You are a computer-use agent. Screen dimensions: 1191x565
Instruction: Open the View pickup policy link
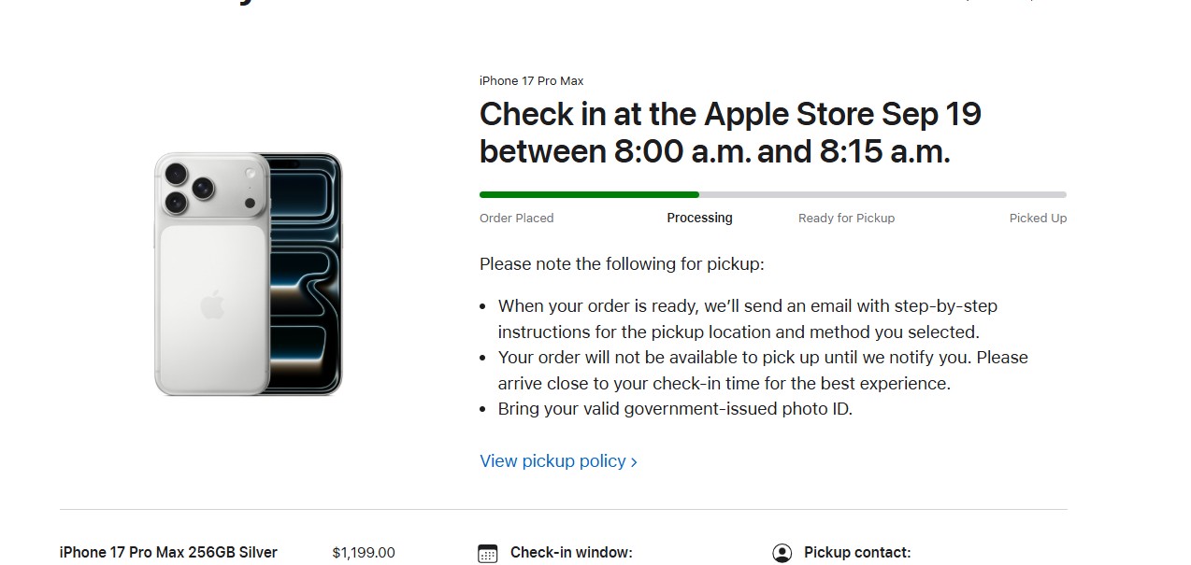552,461
